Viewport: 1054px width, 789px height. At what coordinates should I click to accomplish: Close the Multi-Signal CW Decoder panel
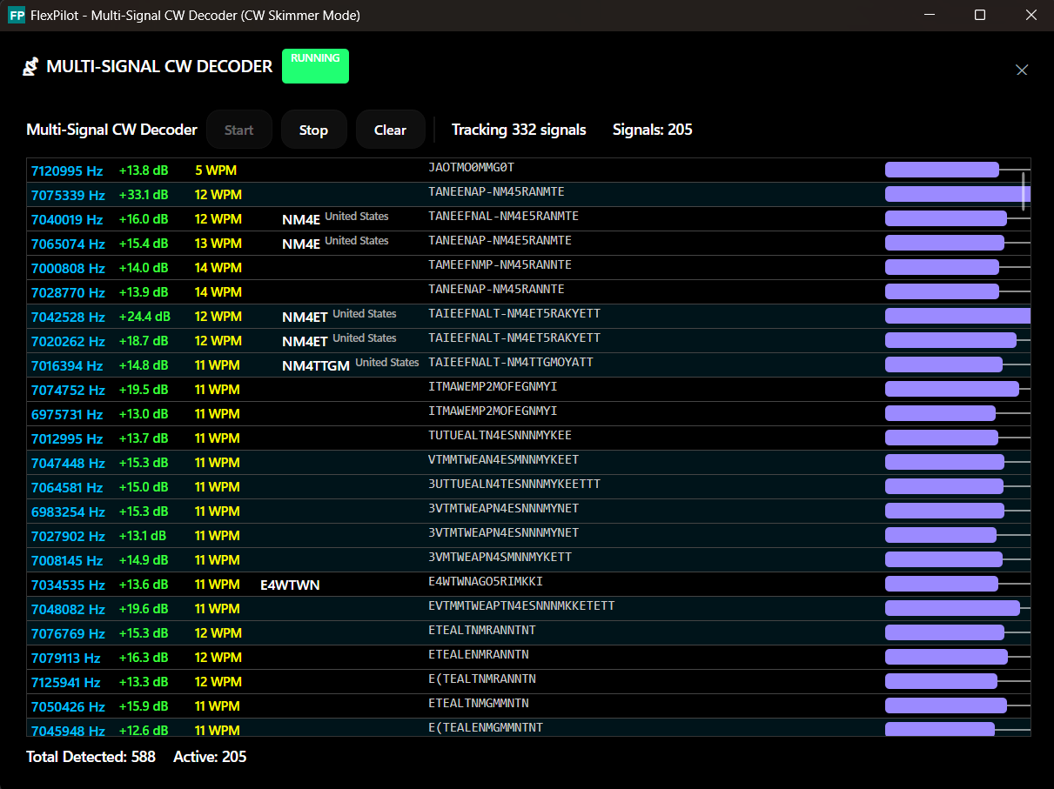pyautogui.click(x=1022, y=70)
